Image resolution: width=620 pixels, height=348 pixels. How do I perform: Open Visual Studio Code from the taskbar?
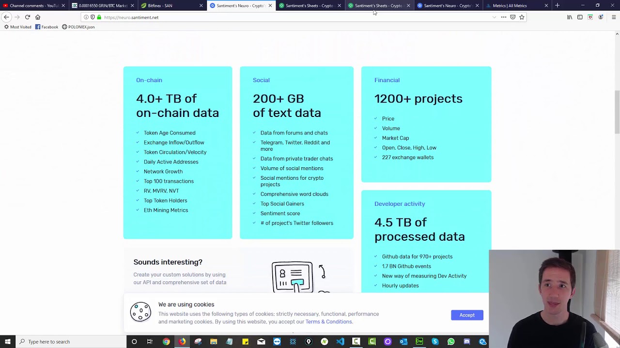(x=340, y=342)
